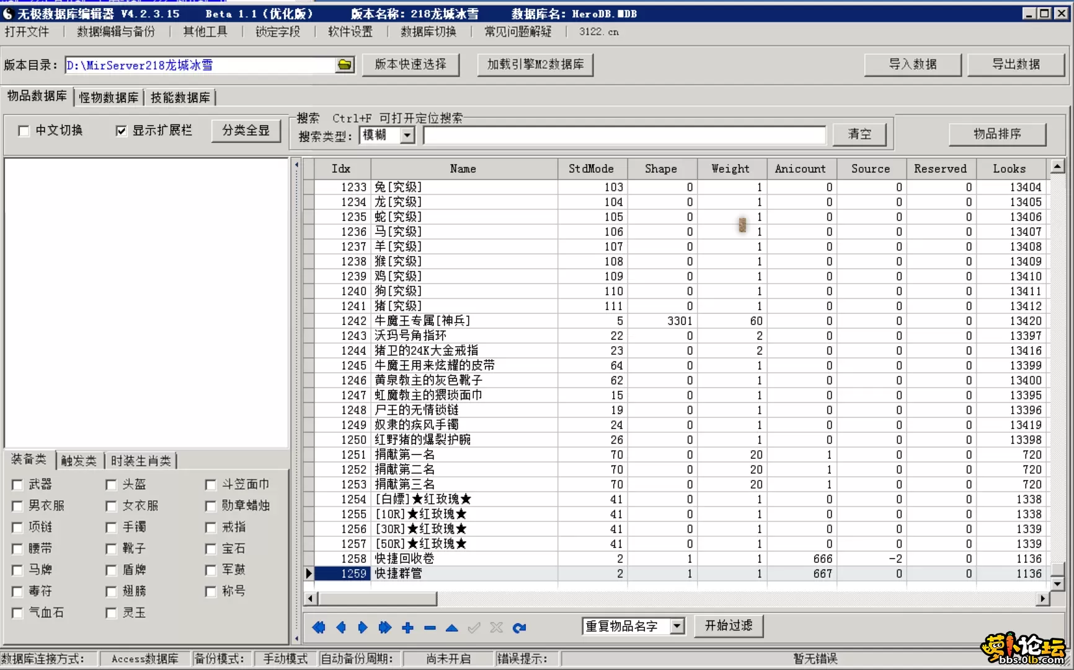Click the table vertical scroll down arrow
The width and height of the screenshot is (1074, 670).
pyautogui.click(x=1057, y=583)
